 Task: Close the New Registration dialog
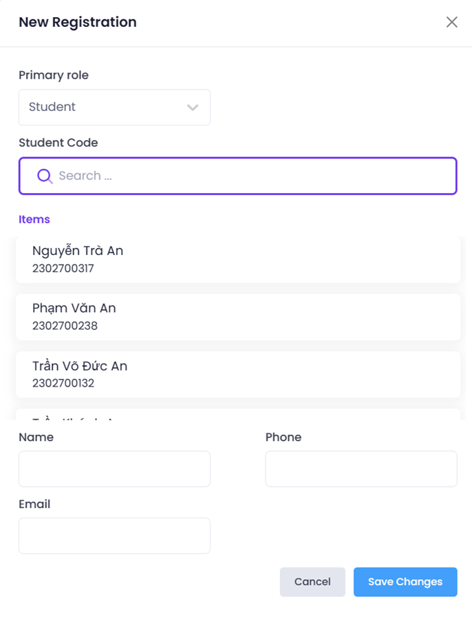pos(451,22)
